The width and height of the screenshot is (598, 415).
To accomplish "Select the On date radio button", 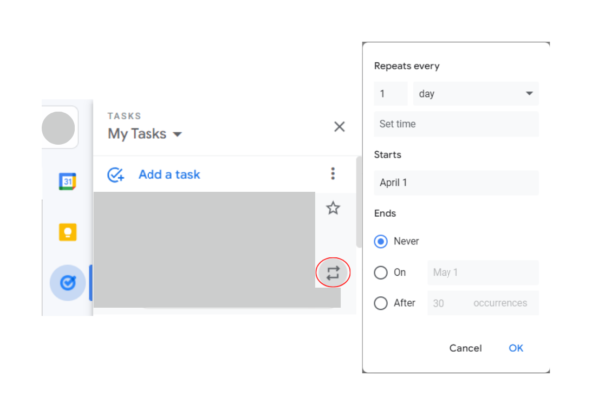I will (x=381, y=273).
